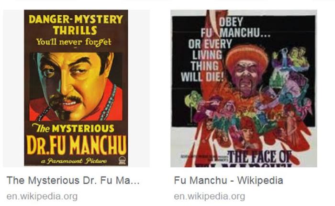Open The Face of Fu Manchu poster thumbnail

pyautogui.click(x=244, y=88)
